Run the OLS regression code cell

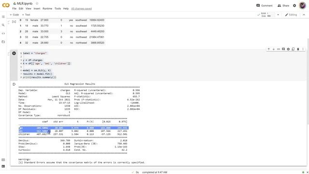pyautogui.click(x=14, y=53)
